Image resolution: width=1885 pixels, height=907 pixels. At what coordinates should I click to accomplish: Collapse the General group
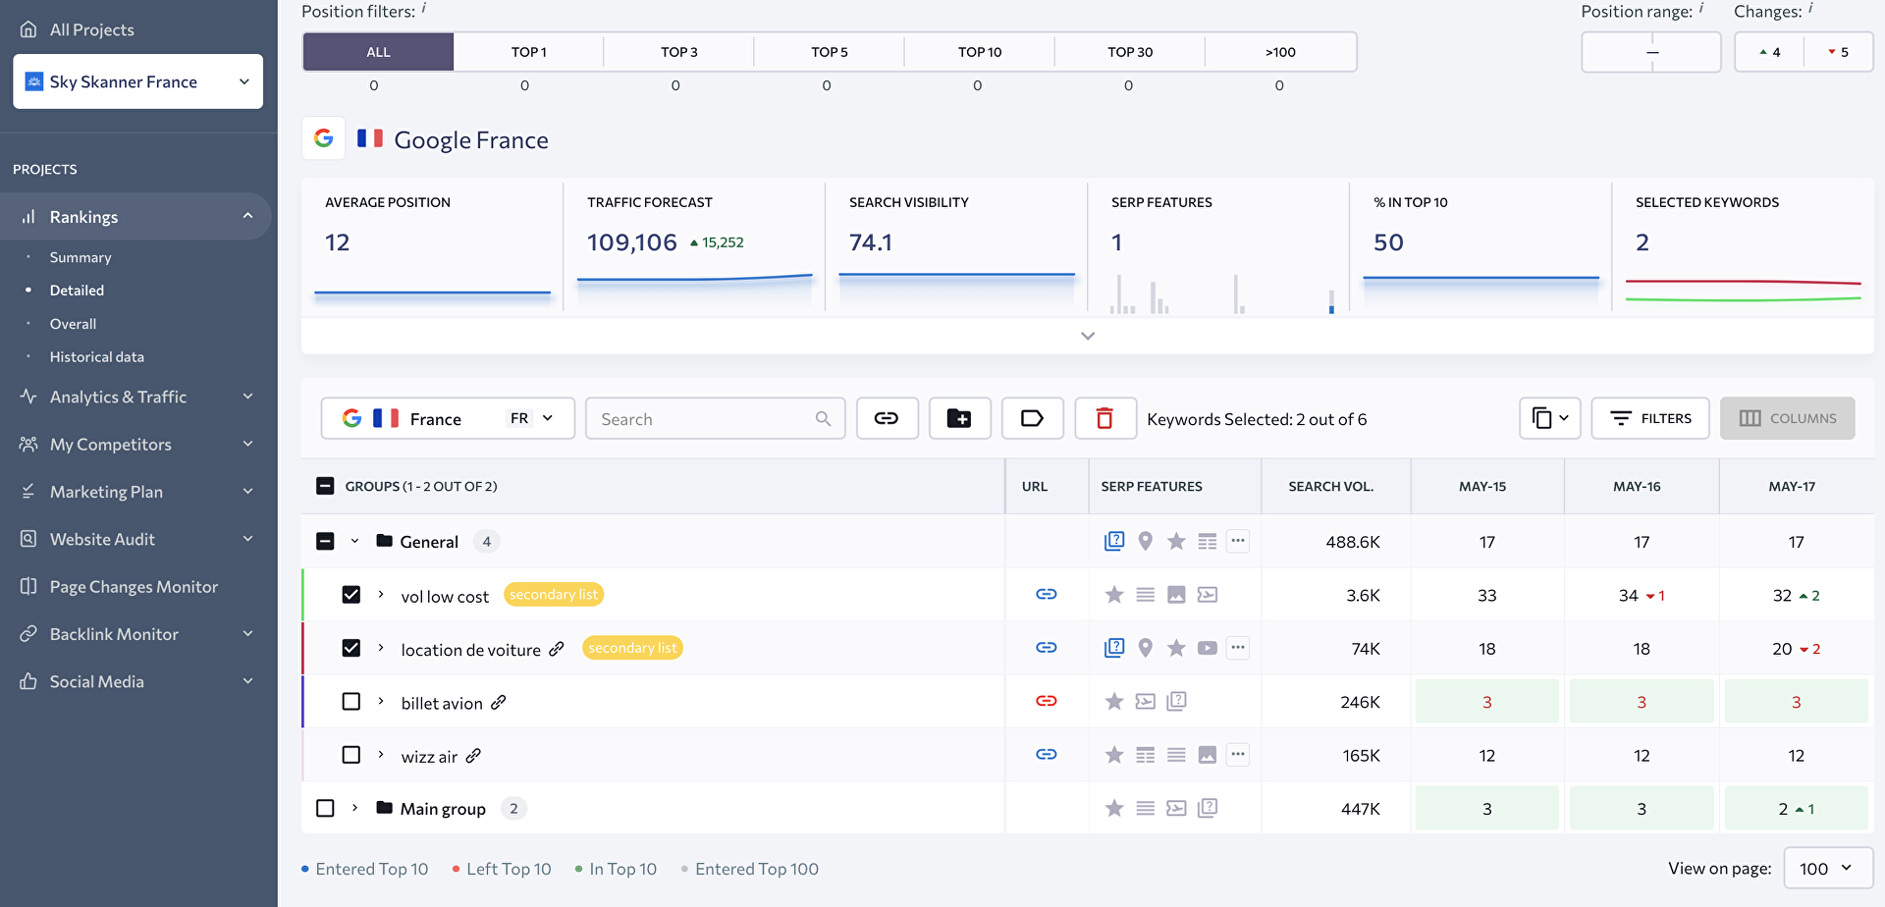355,541
